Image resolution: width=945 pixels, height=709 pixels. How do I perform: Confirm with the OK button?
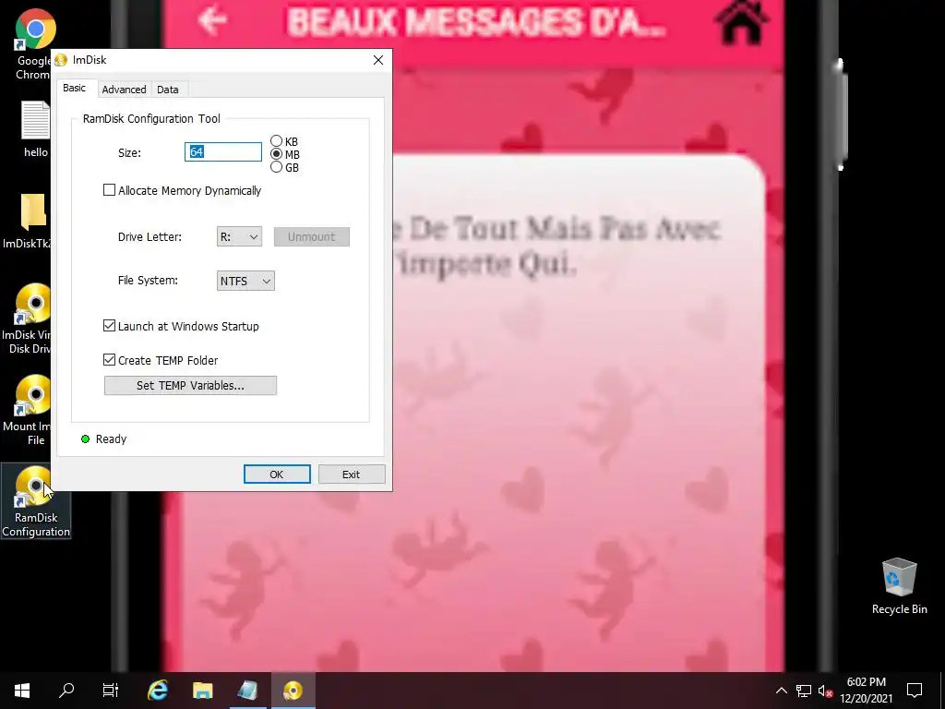277,475
